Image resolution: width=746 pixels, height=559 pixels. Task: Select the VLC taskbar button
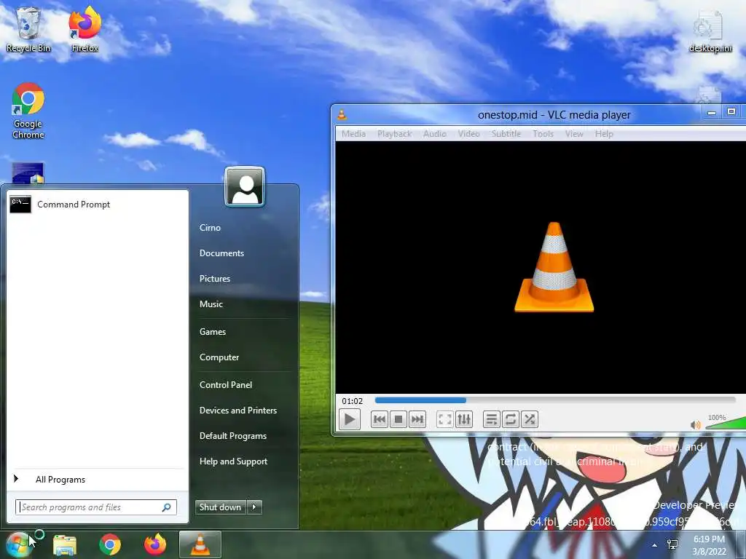coord(200,544)
